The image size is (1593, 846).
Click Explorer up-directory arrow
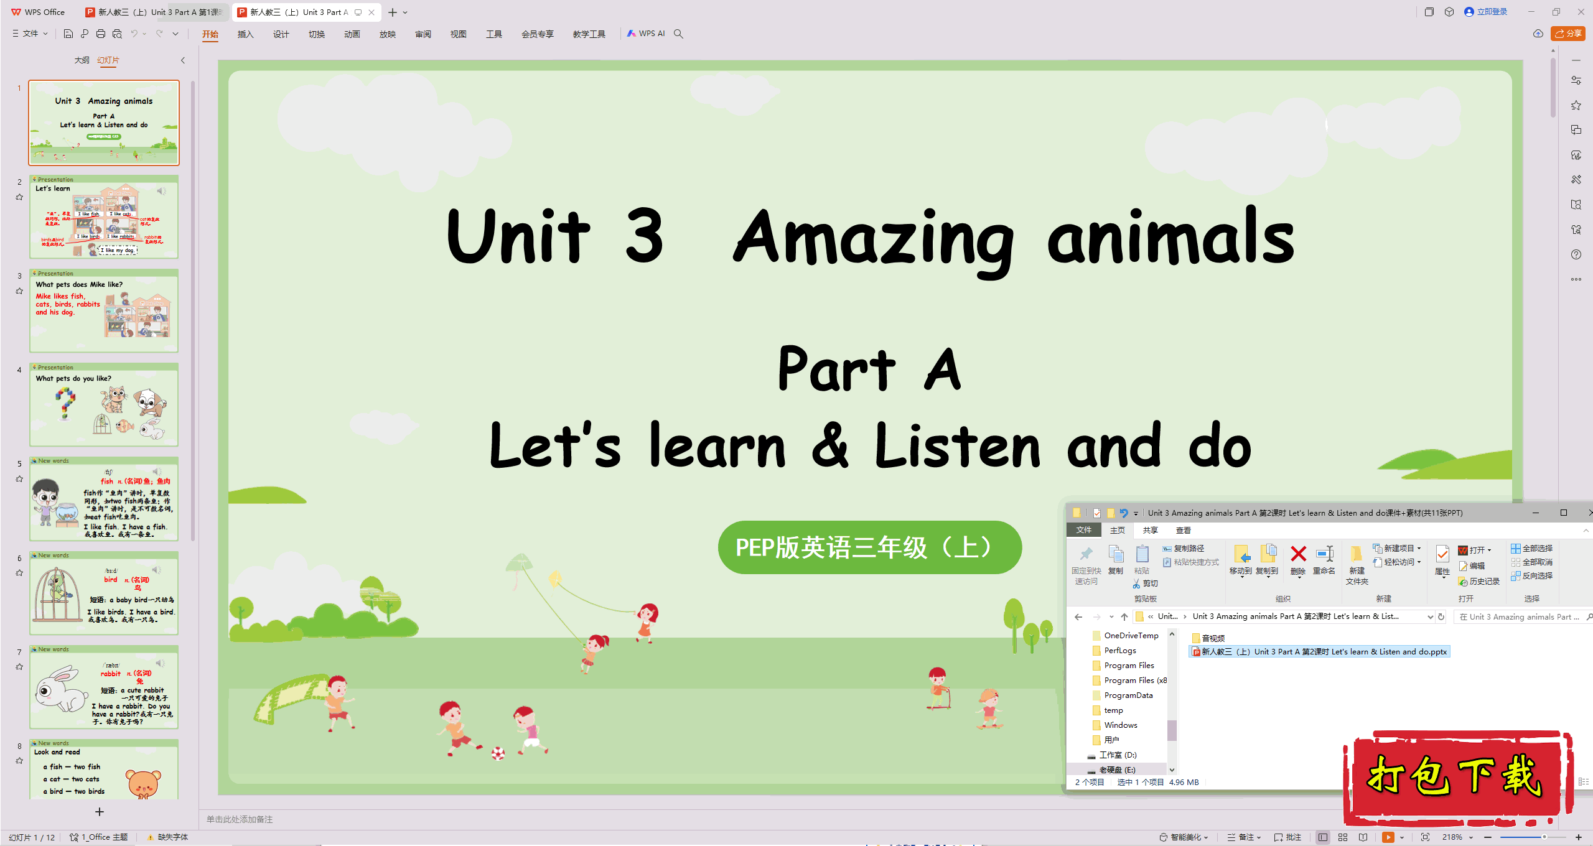pos(1124,616)
